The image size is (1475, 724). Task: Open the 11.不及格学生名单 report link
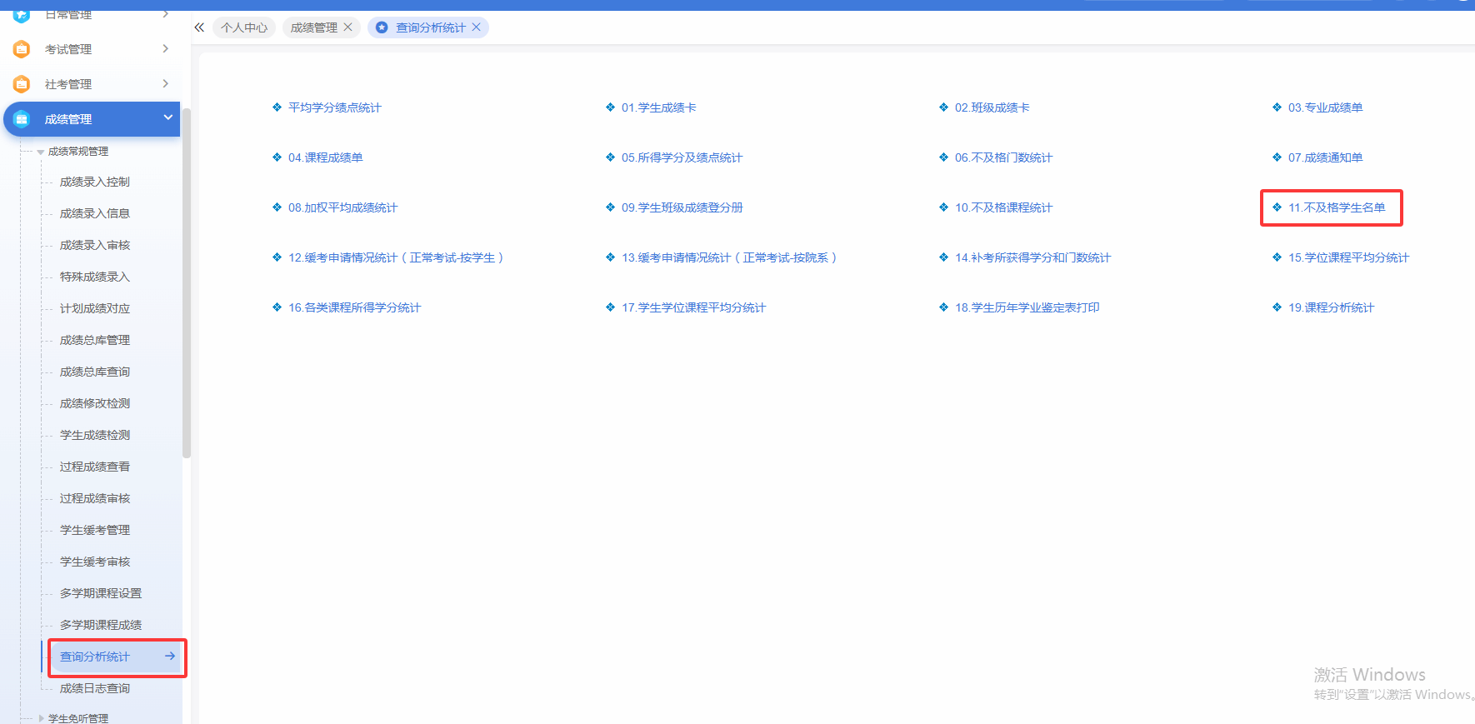coord(1336,207)
